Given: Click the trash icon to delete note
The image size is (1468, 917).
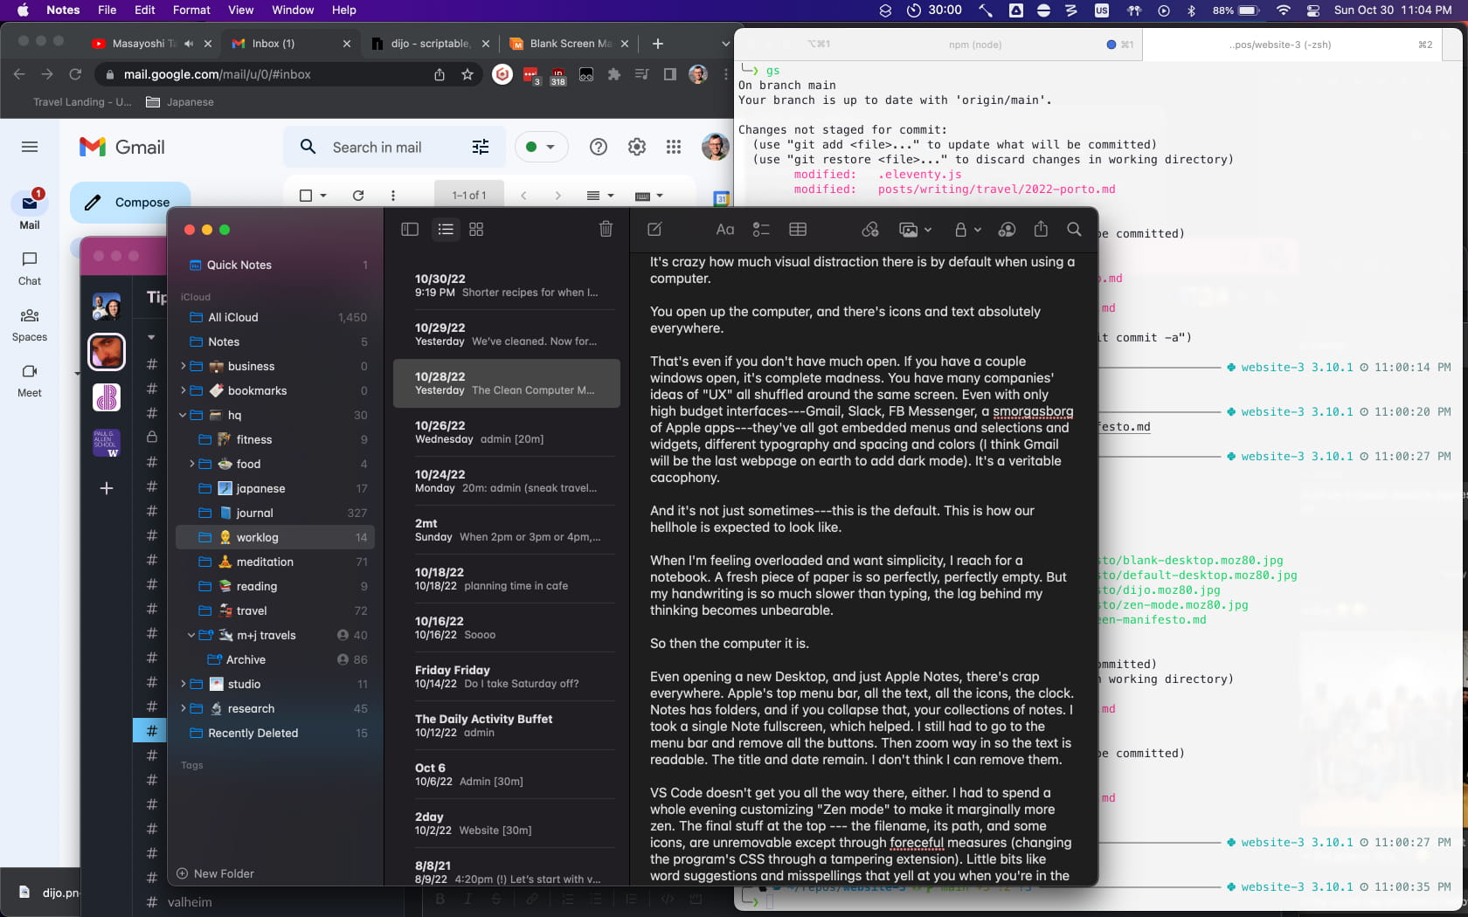Looking at the screenshot, I should [x=606, y=230].
